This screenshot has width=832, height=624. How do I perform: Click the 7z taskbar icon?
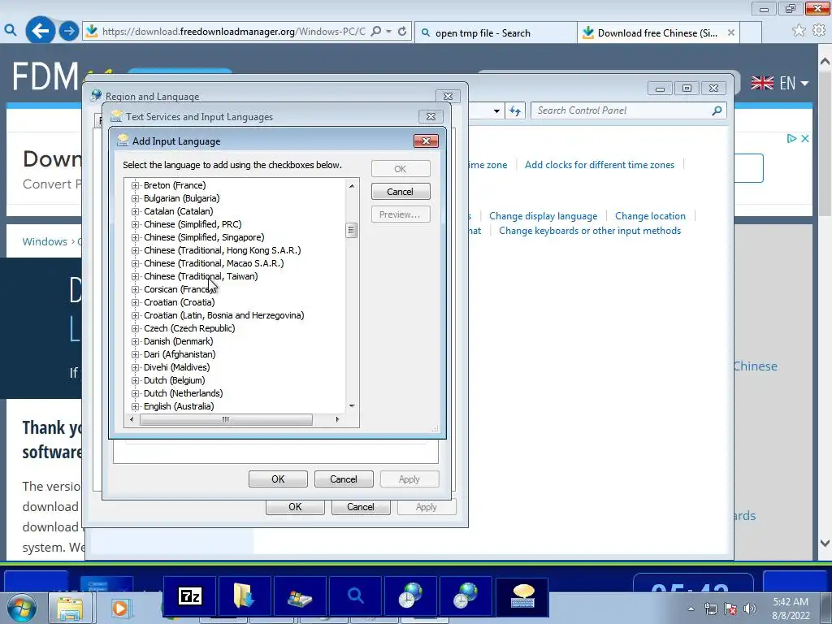190,597
